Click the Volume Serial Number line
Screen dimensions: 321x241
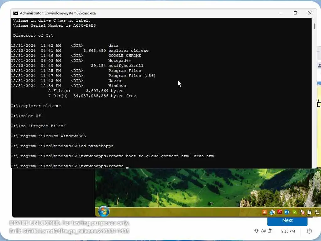(x=54, y=26)
